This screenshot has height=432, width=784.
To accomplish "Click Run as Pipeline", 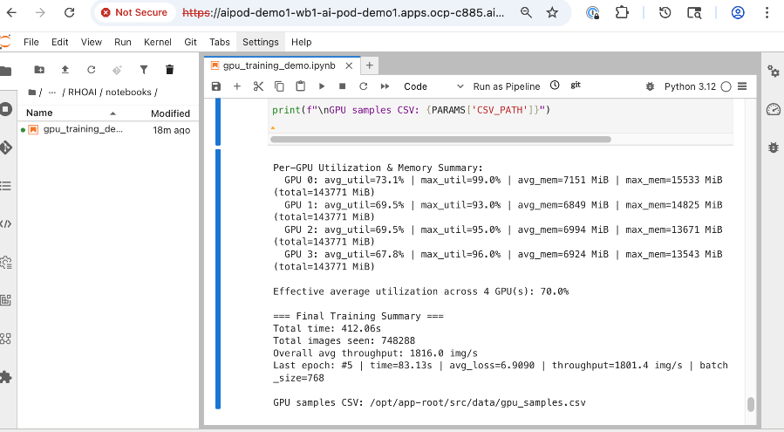I will (x=507, y=86).
